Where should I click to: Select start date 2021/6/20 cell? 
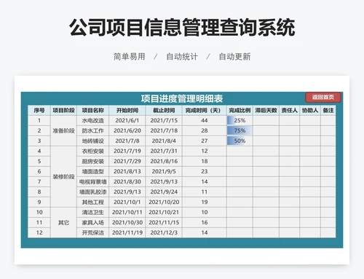127,130
